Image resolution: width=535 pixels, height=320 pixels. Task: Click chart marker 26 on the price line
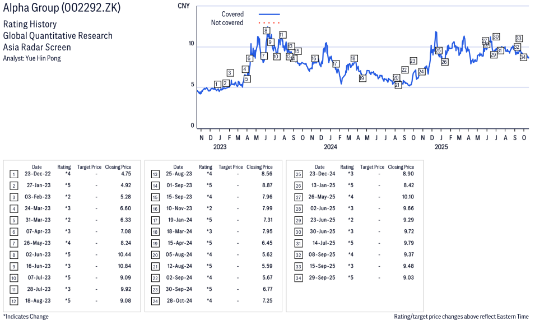pyautogui.click(x=444, y=62)
